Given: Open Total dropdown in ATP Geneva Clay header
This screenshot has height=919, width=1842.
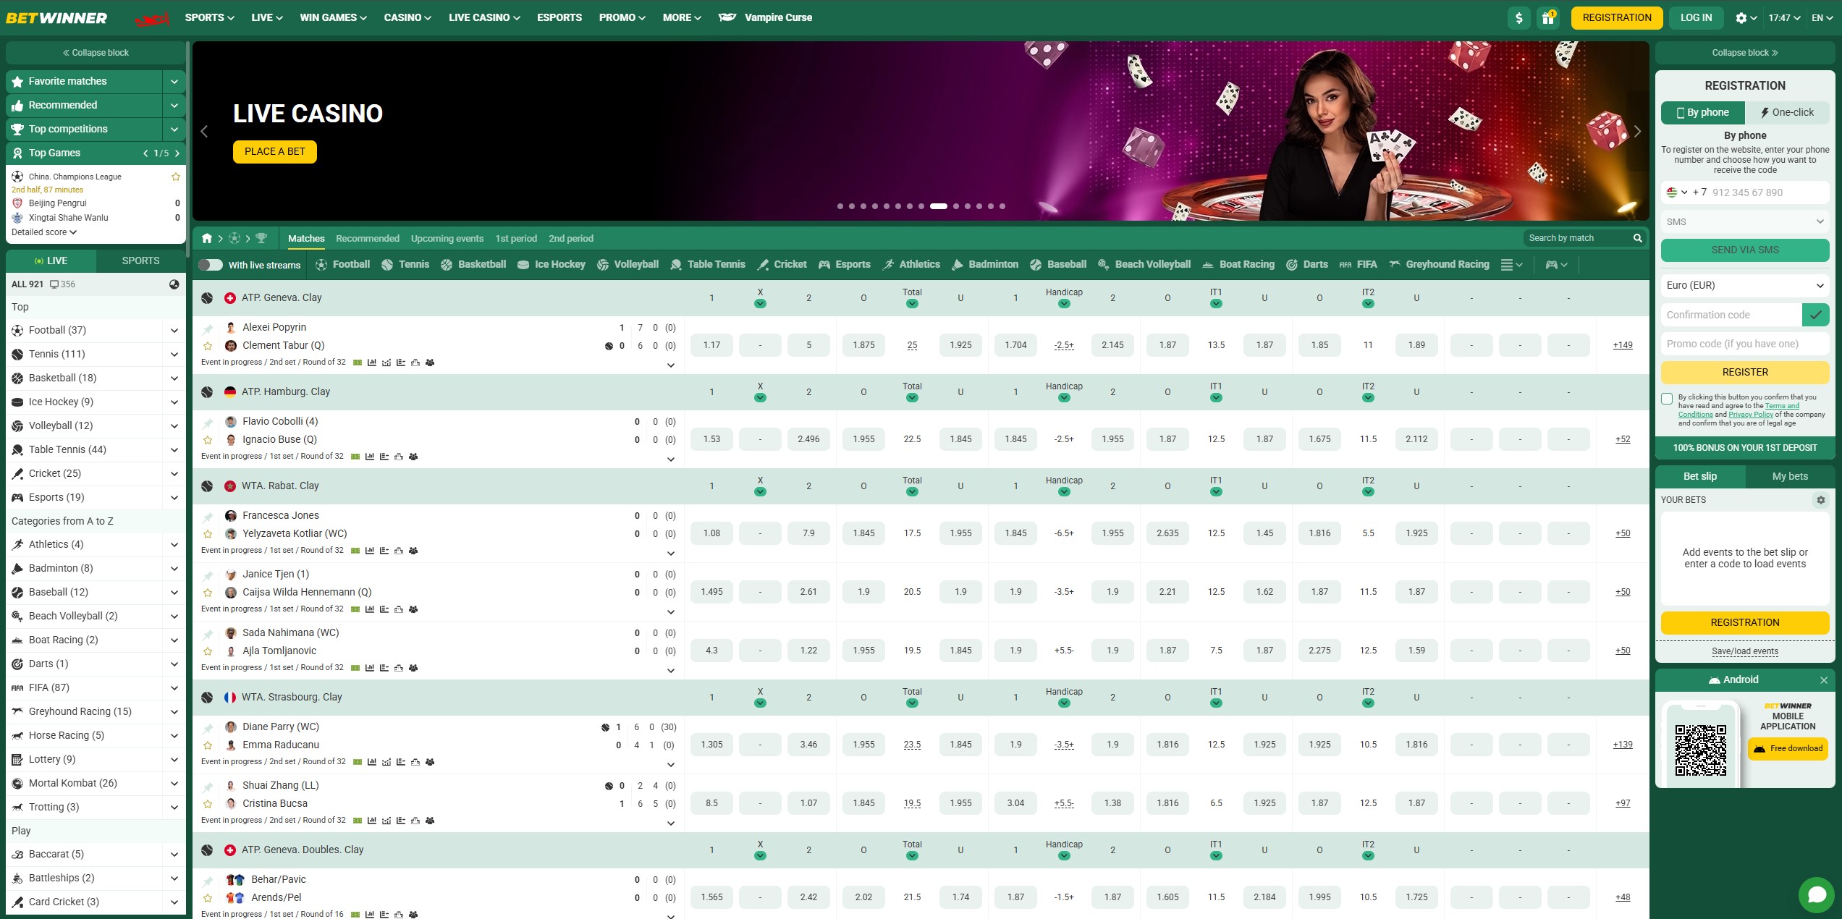Looking at the screenshot, I should tap(912, 304).
